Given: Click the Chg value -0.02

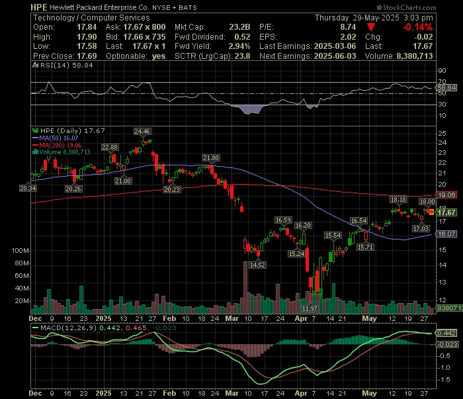Looking at the screenshot, I should 423,37.
